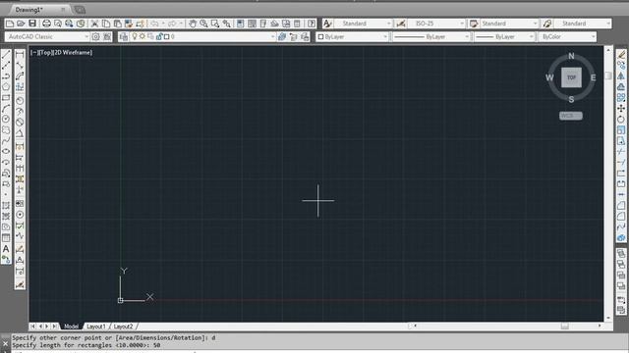Click the N compass direction on ViewCube
Image resolution: width=629 pixels, height=353 pixels.
pyautogui.click(x=571, y=56)
